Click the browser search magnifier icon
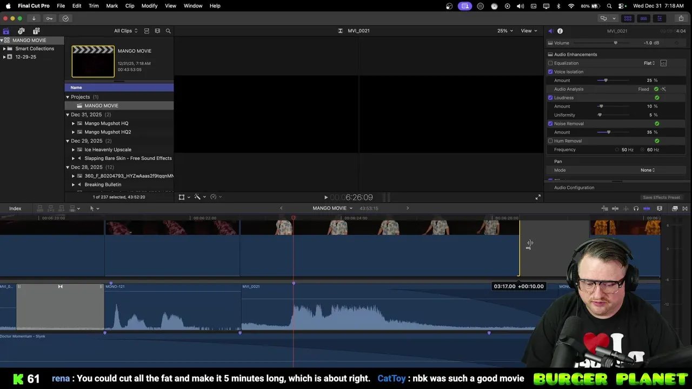The width and height of the screenshot is (692, 389). click(x=168, y=31)
